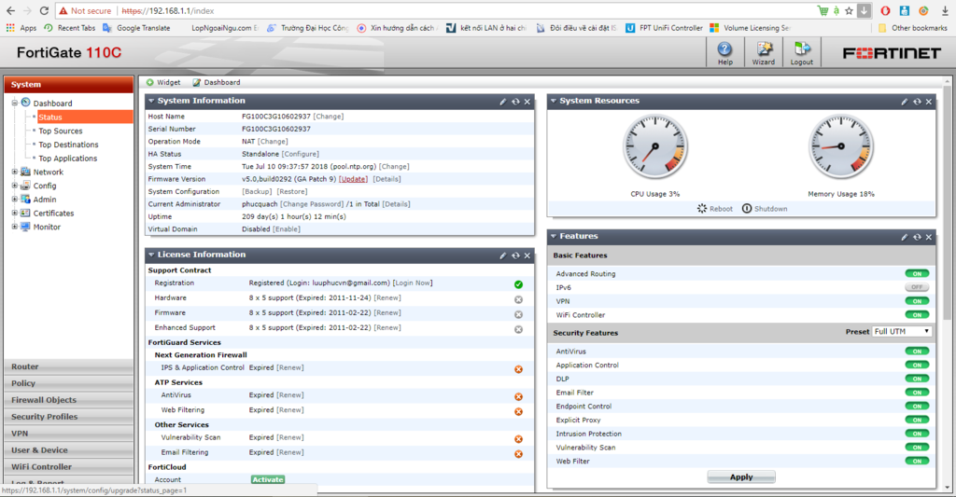Select Top Sources in Dashboard tree
The width and height of the screenshot is (956, 497).
pos(61,131)
